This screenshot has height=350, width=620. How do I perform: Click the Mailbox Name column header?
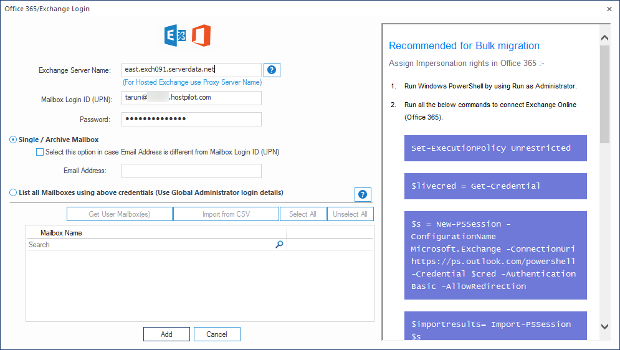pyautogui.click(x=156, y=233)
